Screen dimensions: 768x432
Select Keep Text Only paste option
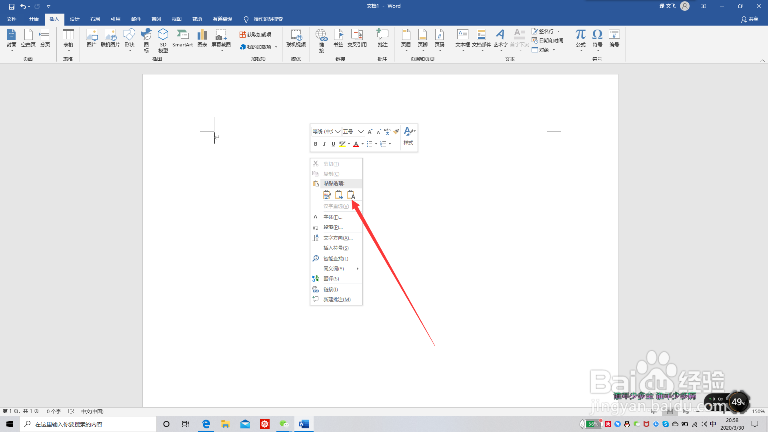point(351,195)
